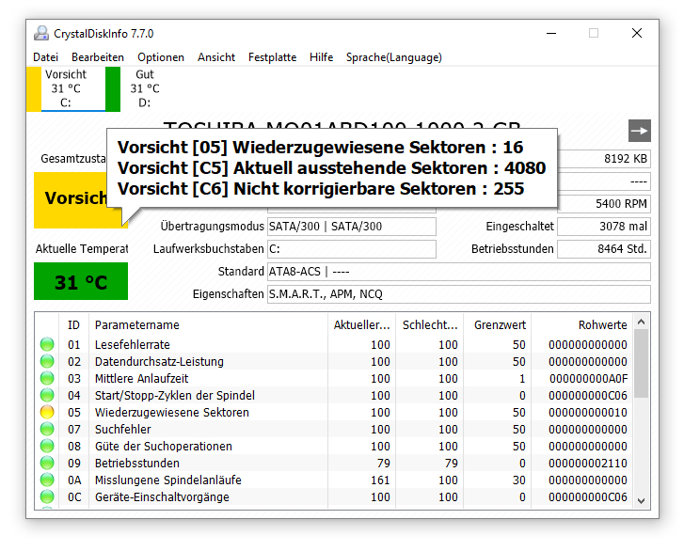Click raw value 000000002110
Image resolution: width=684 pixels, height=551 pixels.
click(588, 463)
